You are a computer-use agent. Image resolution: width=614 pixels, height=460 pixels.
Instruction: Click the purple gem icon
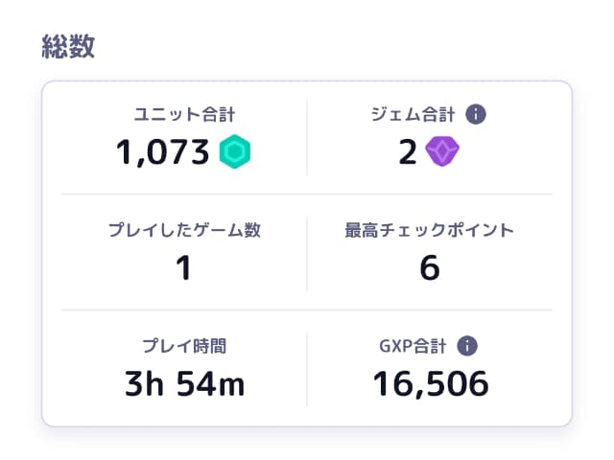[442, 151]
